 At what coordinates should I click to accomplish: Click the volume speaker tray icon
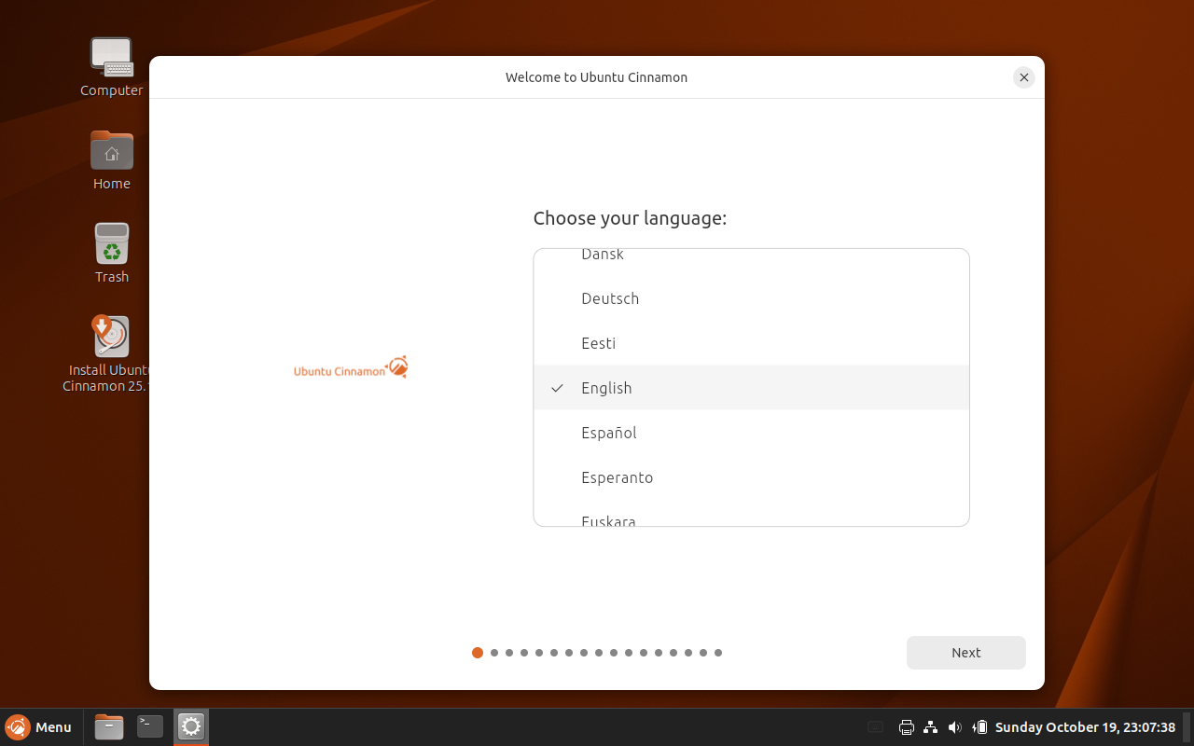pyautogui.click(x=954, y=727)
